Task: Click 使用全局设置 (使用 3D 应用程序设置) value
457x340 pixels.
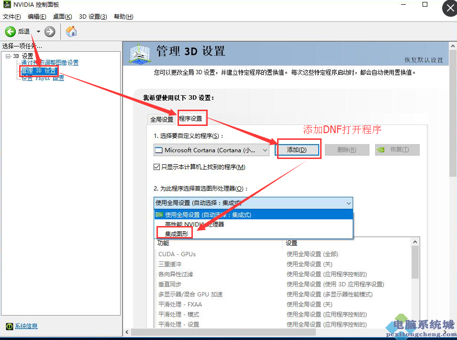Action: point(335,284)
